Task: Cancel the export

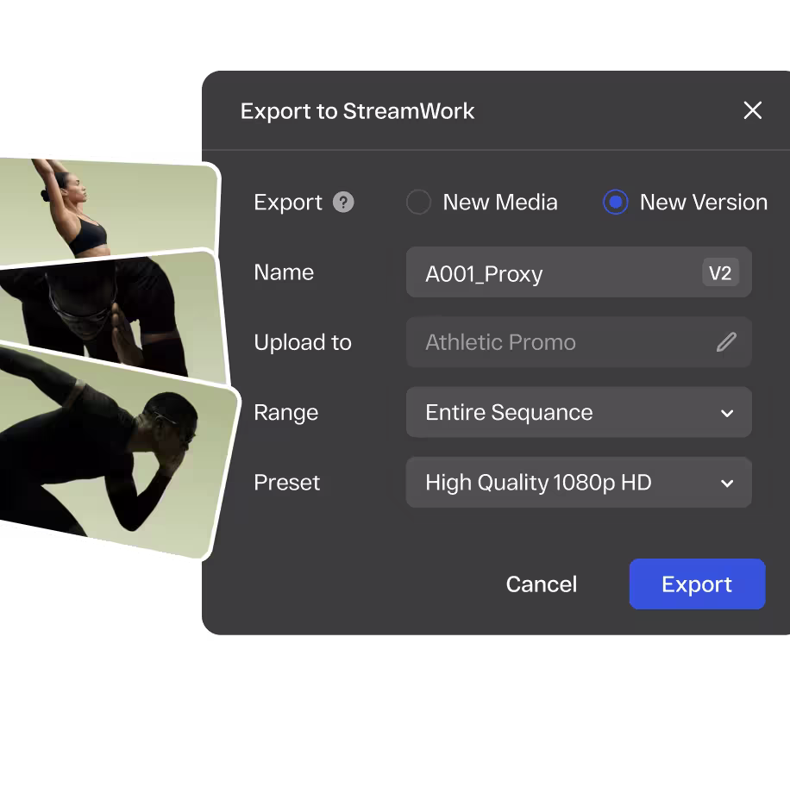Action: [x=541, y=584]
